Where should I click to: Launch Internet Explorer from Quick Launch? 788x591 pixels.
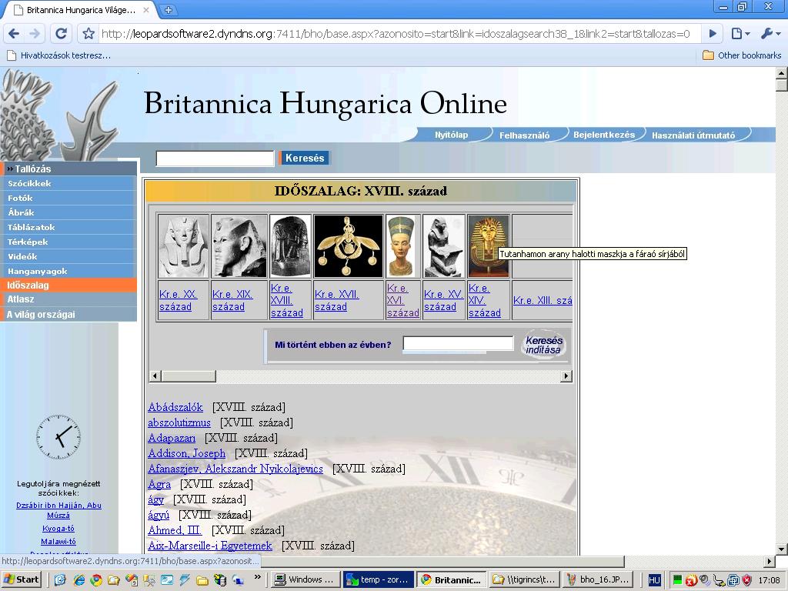click(x=79, y=580)
